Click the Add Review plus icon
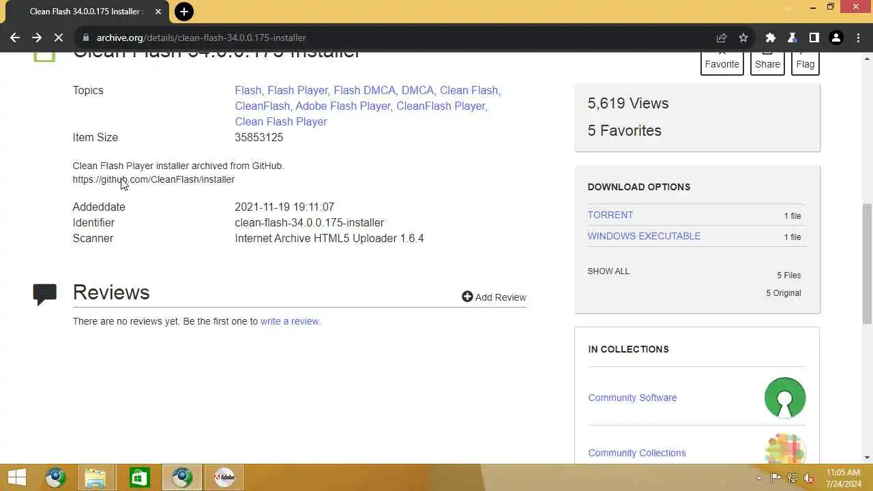This screenshot has width=873, height=491. [x=467, y=297]
